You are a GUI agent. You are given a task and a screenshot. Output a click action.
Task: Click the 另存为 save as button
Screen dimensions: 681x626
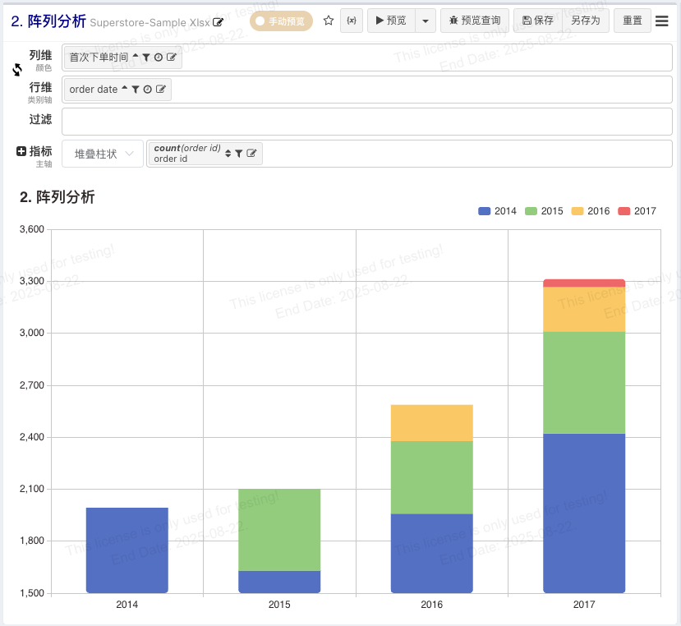click(586, 21)
